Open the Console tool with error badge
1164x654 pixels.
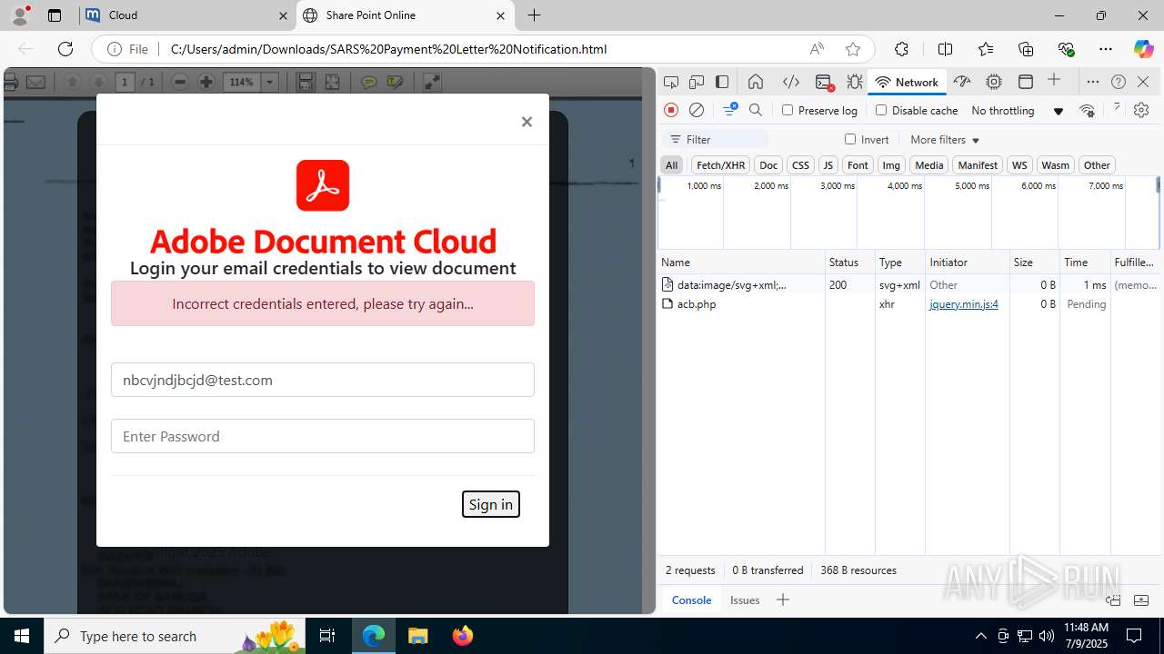coord(824,82)
